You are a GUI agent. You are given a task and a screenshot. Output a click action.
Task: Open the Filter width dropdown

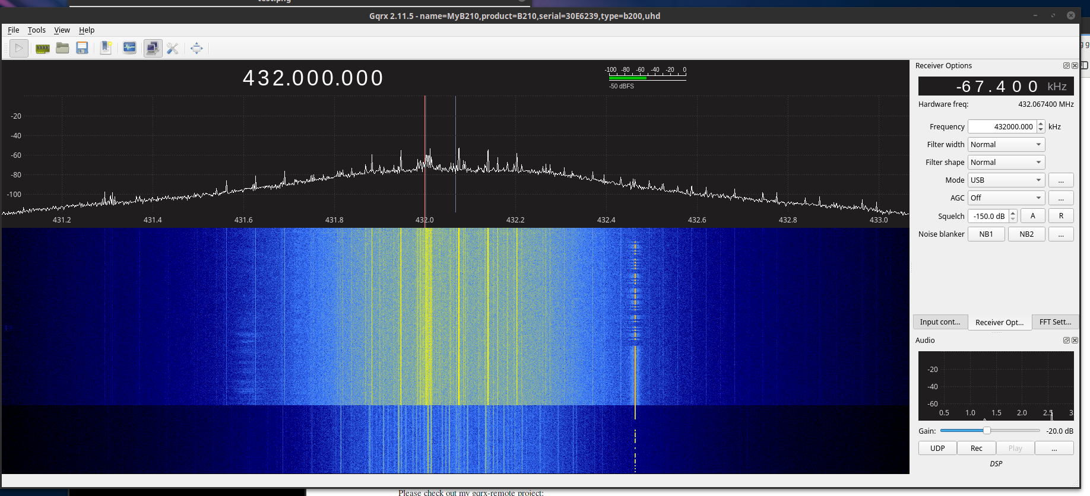coord(1006,144)
